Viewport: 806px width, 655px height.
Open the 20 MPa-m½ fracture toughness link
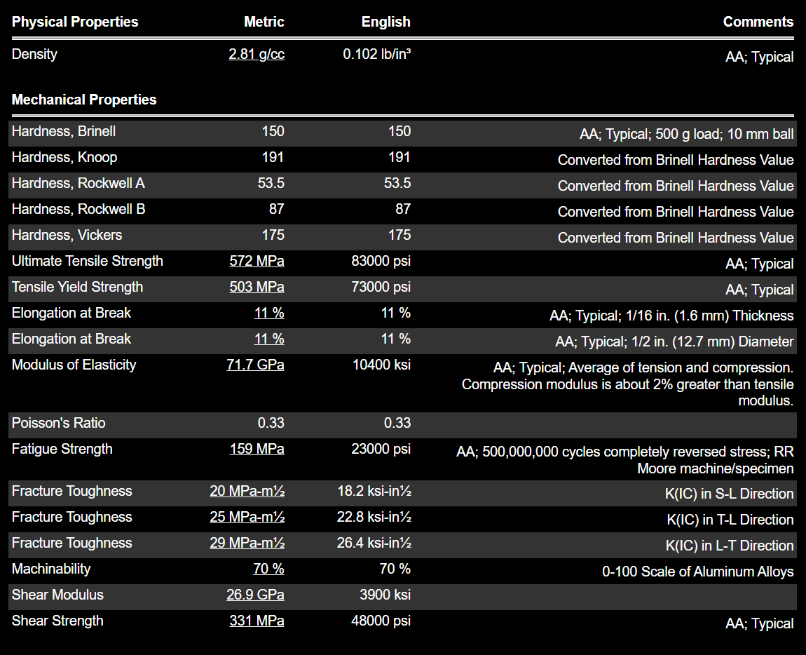click(x=247, y=491)
